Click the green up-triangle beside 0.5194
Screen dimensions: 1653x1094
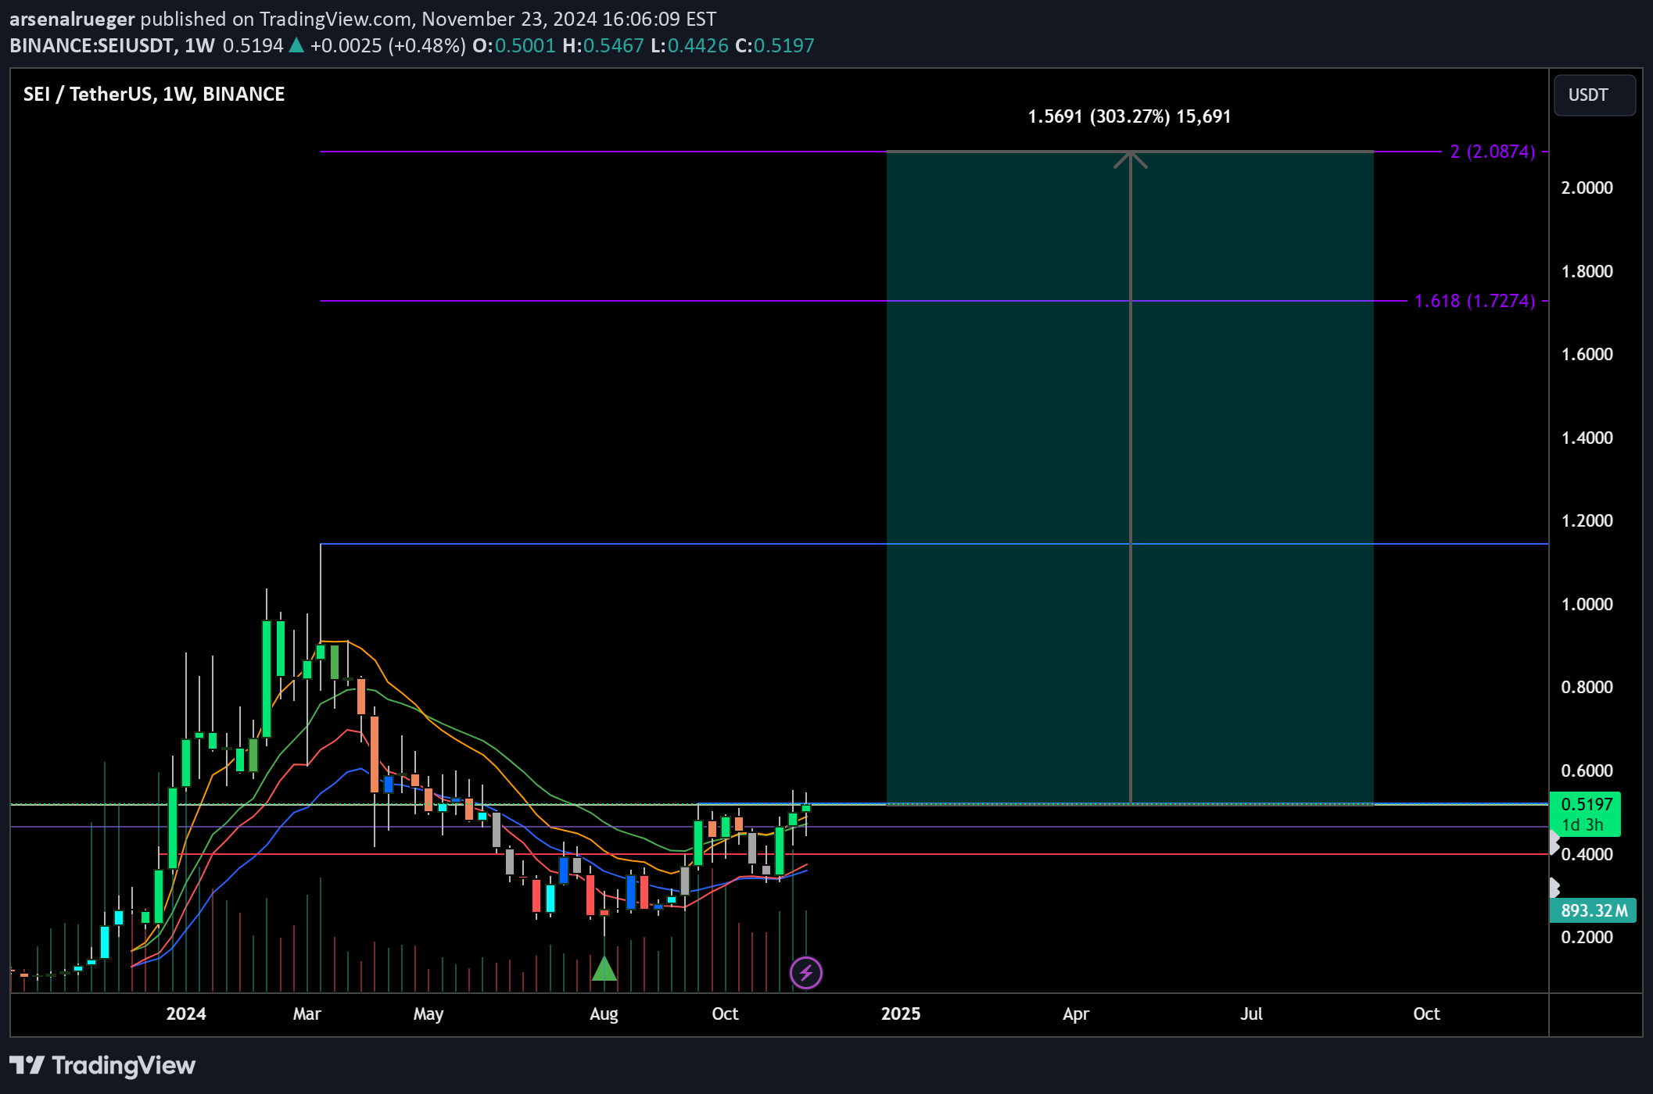click(x=296, y=45)
